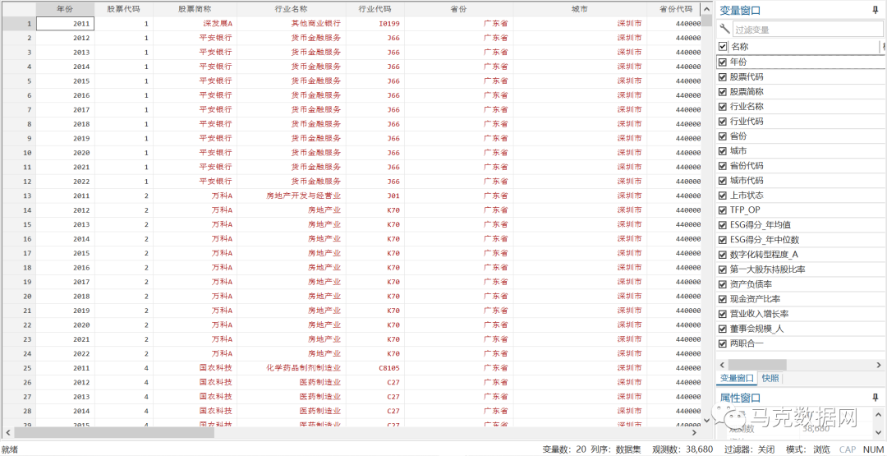Uncheck the 股票代码 variable checkbox
Image resolution: width=887 pixels, height=456 pixels.
tap(723, 77)
